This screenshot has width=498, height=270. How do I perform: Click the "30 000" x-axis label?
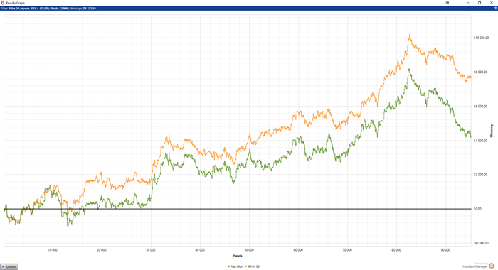tap(151, 250)
